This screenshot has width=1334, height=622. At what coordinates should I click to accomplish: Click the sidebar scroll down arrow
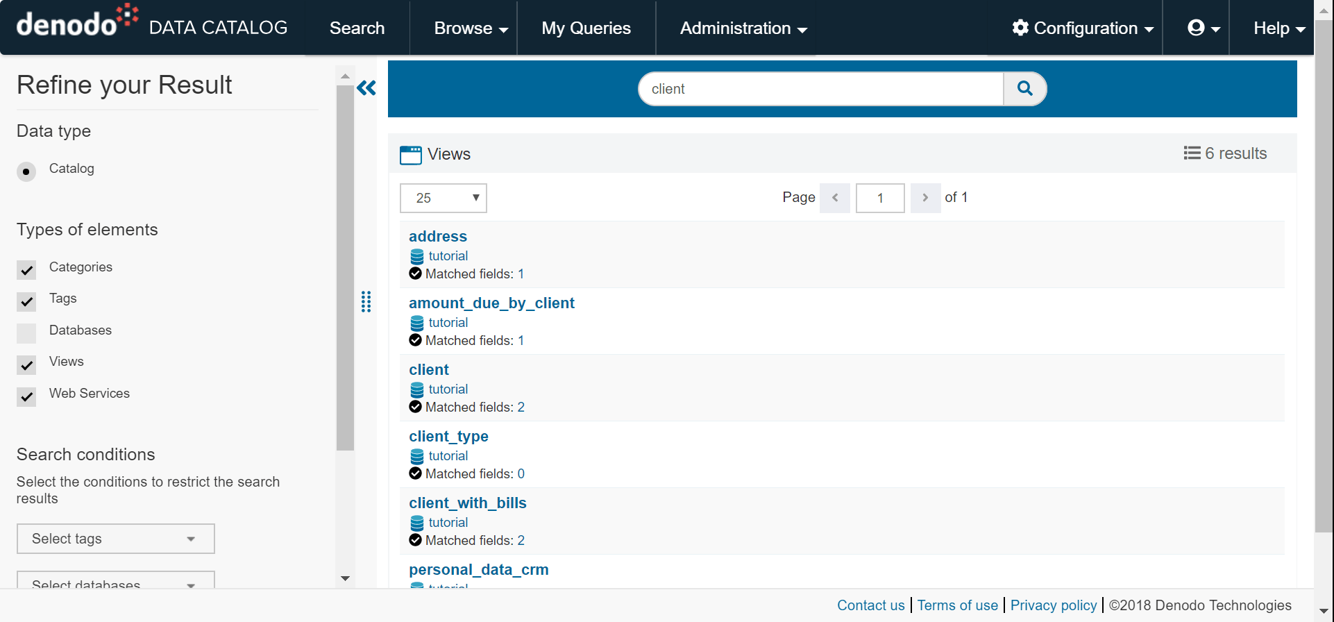click(x=345, y=578)
